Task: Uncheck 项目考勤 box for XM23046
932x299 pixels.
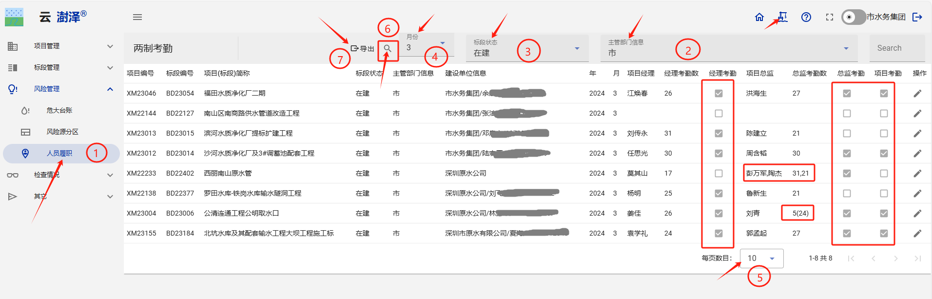Action: pyautogui.click(x=884, y=93)
